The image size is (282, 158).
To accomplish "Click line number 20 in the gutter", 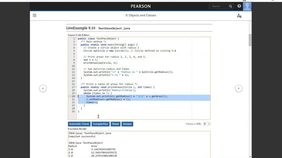I will 73,96.
